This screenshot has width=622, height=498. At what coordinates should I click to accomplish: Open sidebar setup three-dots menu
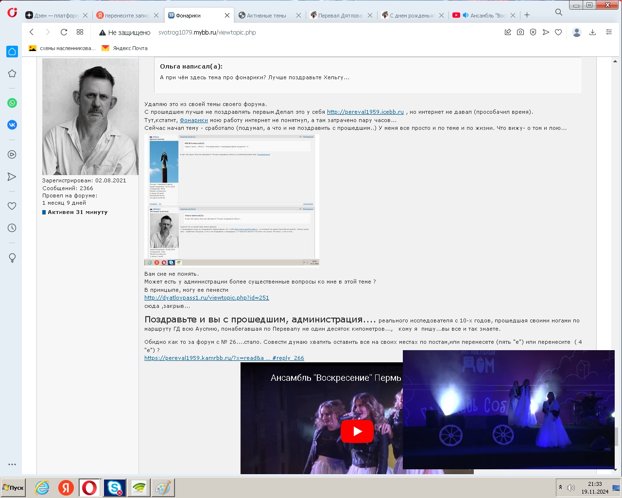pyautogui.click(x=12, y=464)
